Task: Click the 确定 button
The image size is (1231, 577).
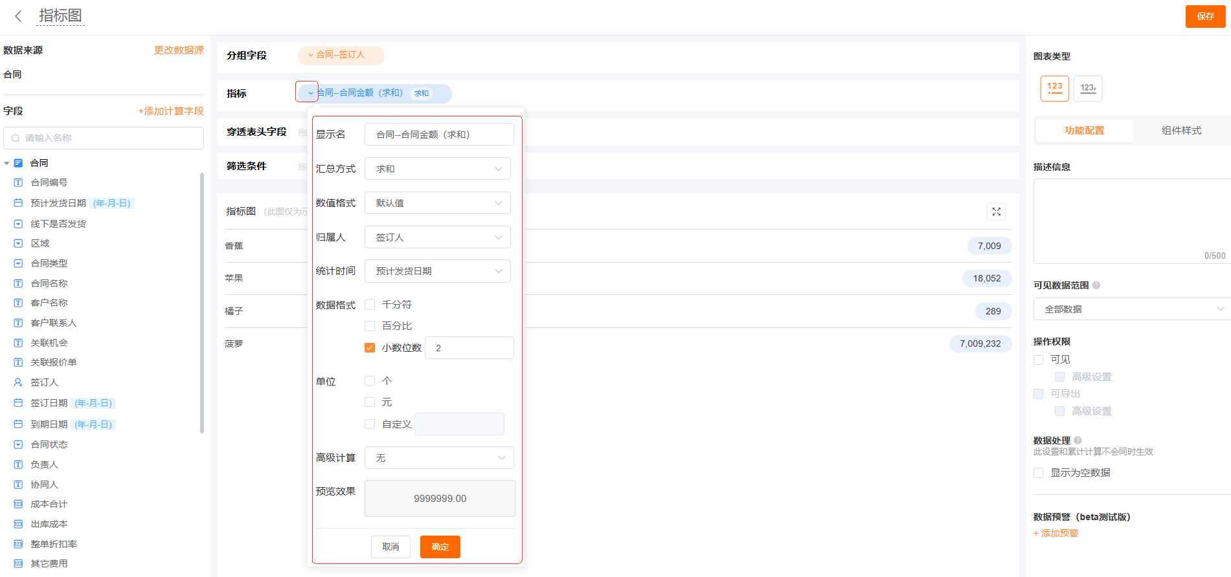Action: click(440, 547)
